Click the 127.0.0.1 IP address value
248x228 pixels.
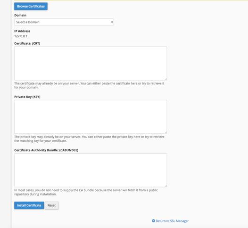click(21, 36)
